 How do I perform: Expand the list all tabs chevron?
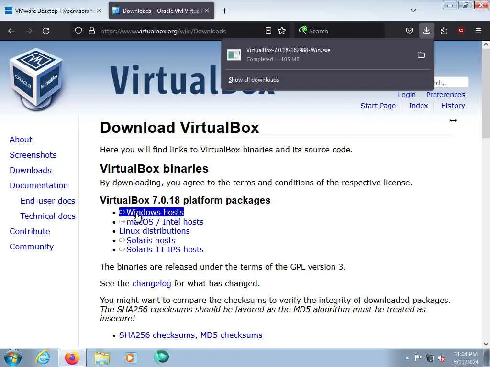(x=413, y=11)
